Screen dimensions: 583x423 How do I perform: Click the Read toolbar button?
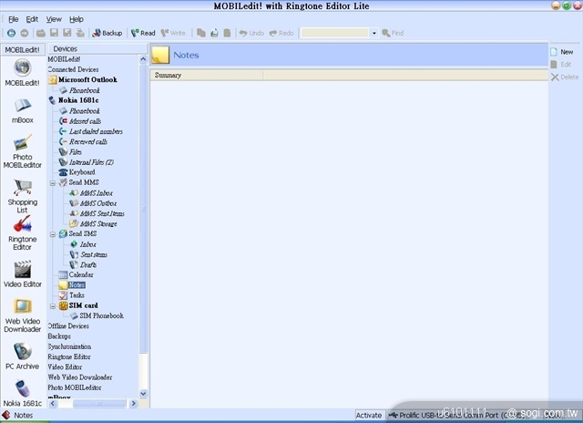(x=143, y=33)
